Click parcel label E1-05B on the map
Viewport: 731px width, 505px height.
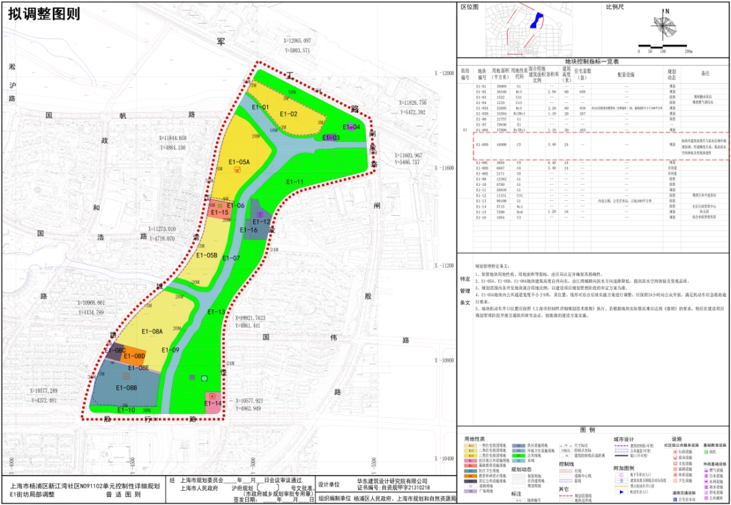(x=207, y=255)
